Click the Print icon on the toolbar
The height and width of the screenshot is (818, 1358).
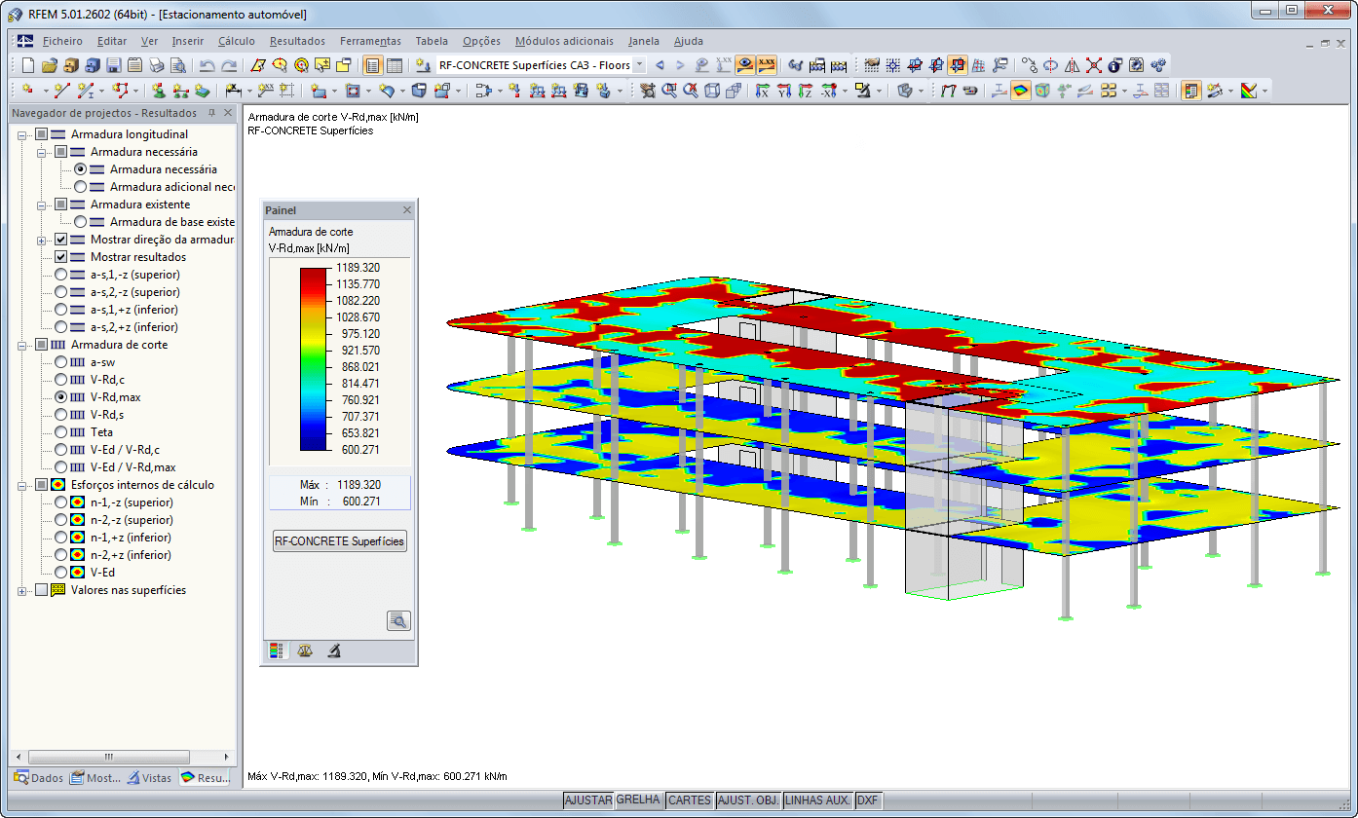[x=157, y=65]
